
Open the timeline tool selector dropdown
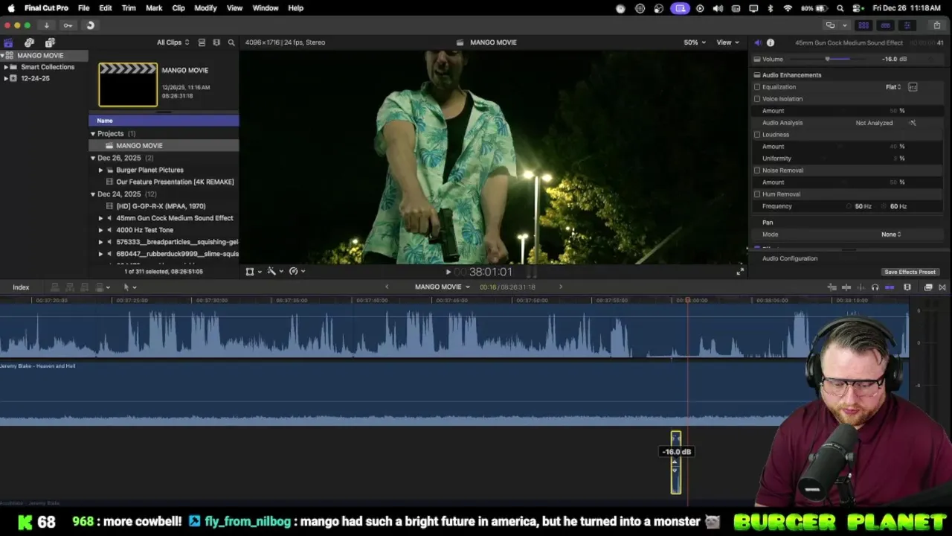coord(129,287)
